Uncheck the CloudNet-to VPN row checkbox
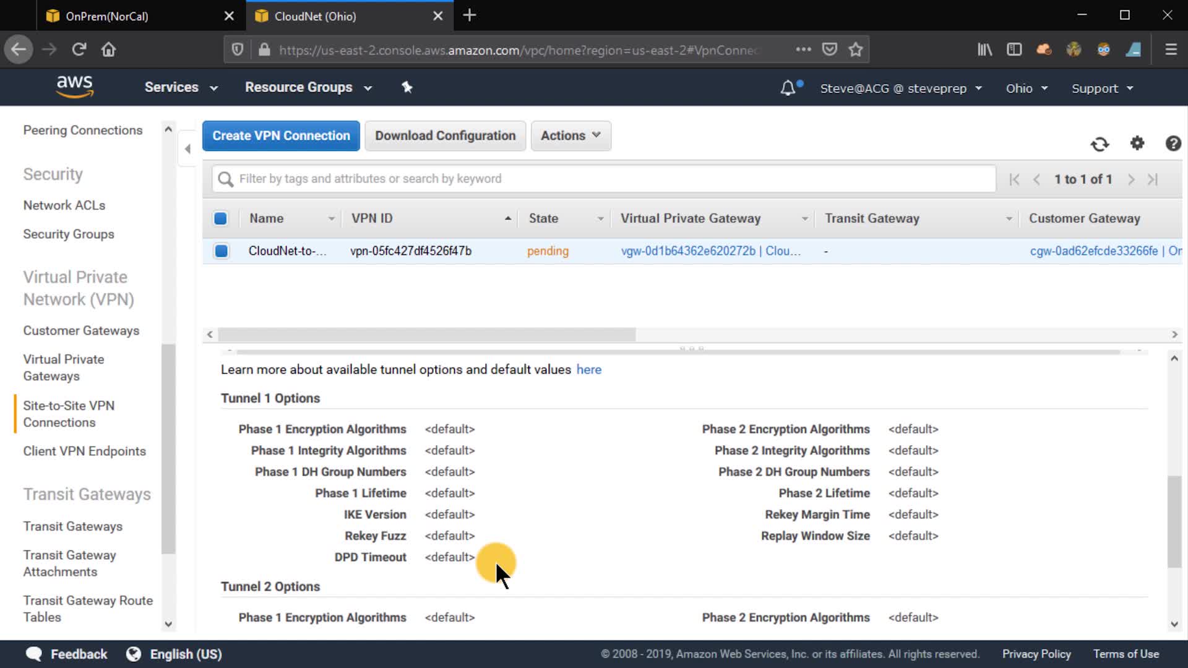The height and width of the screenshot is (668, 1188). 221,251
